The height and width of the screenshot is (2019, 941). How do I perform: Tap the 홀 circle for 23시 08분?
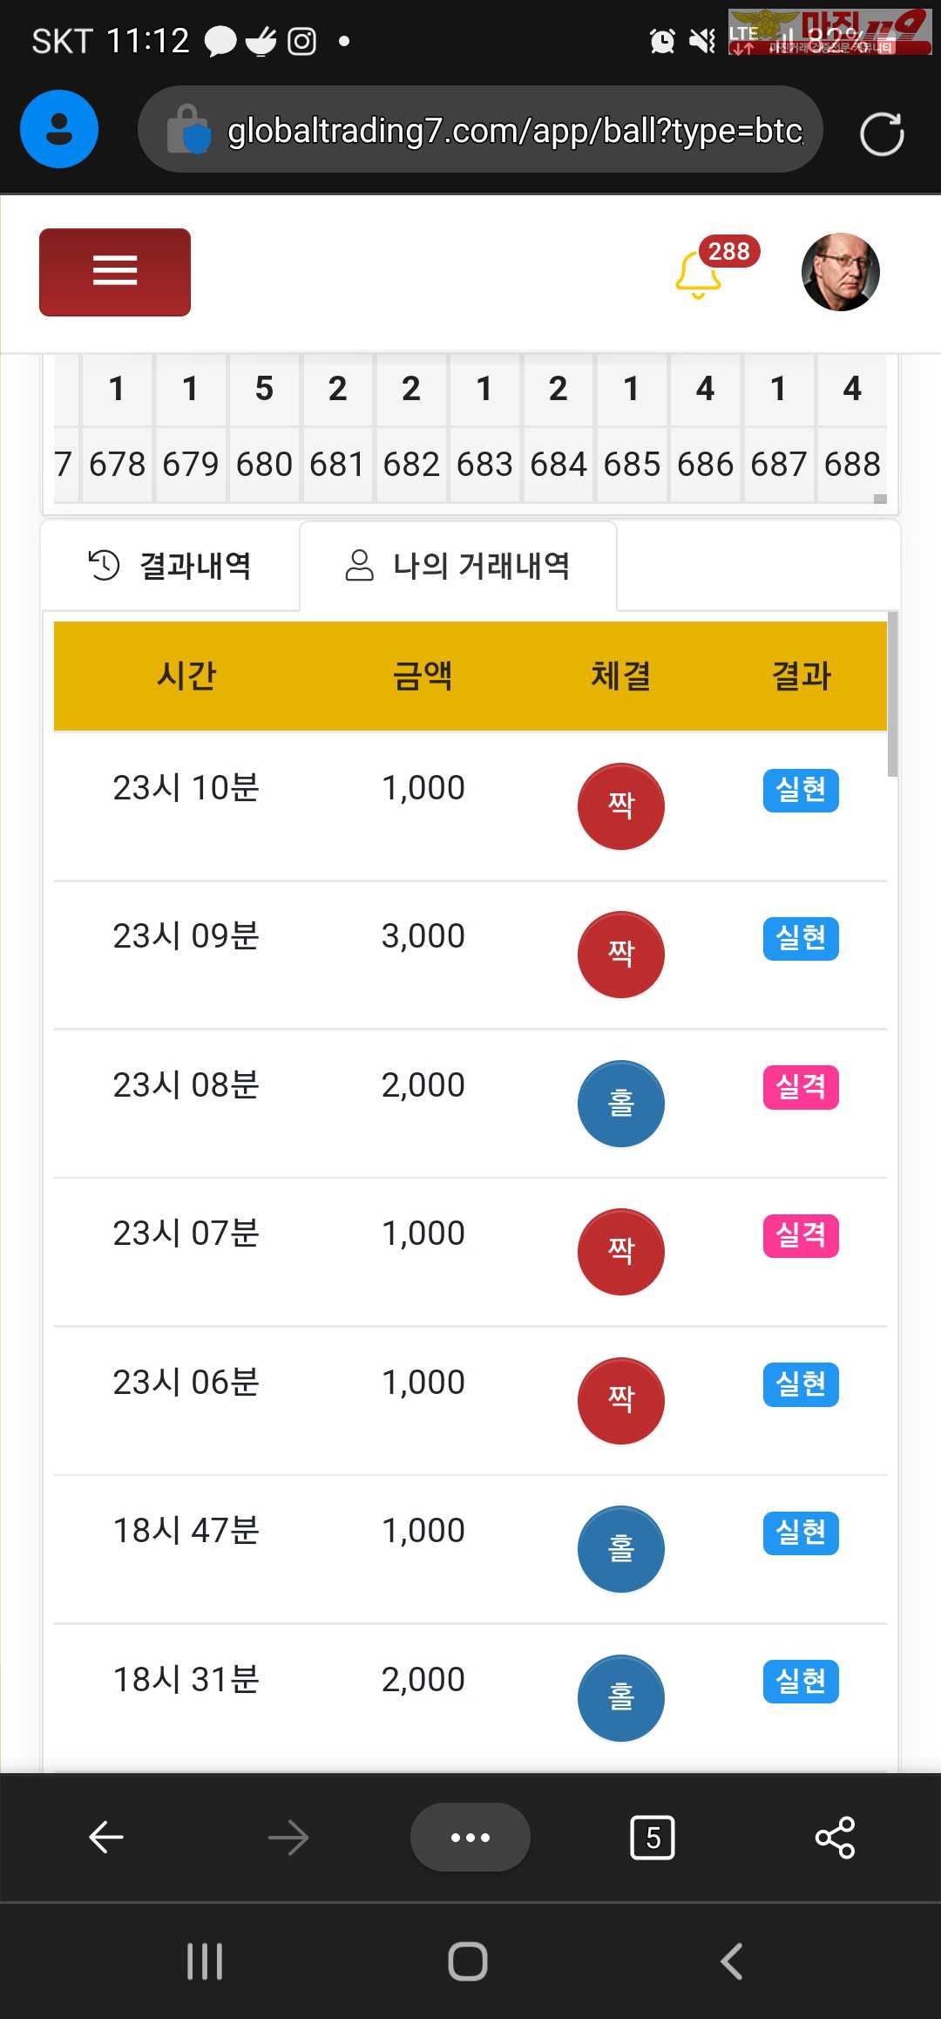(x=620, y=1104)
